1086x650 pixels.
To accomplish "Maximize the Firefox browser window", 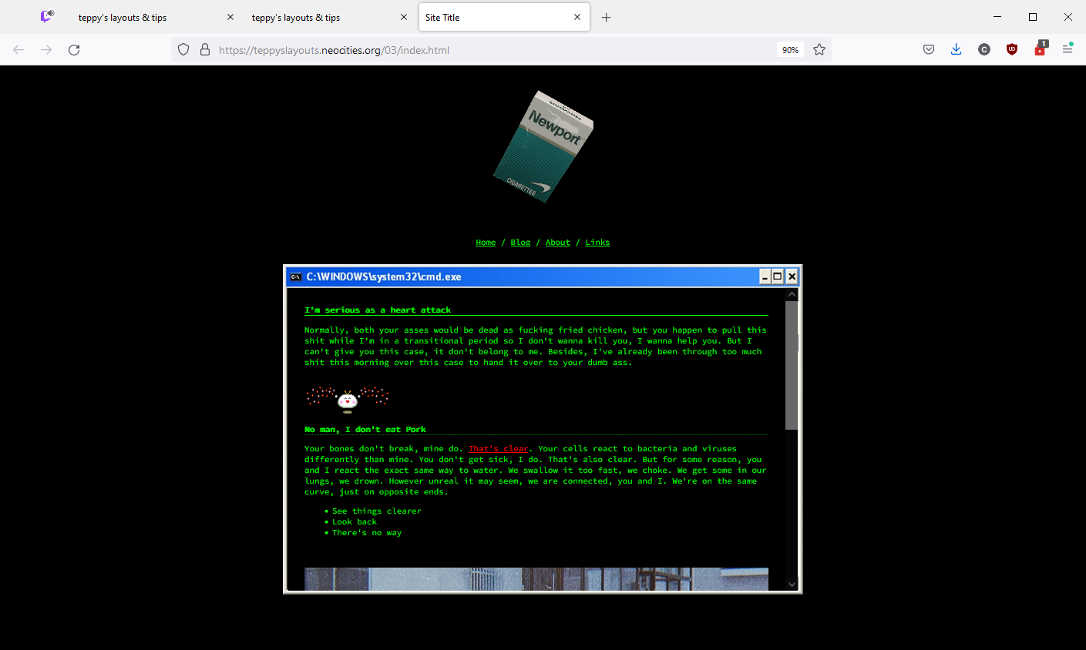I will (1033, 17).
